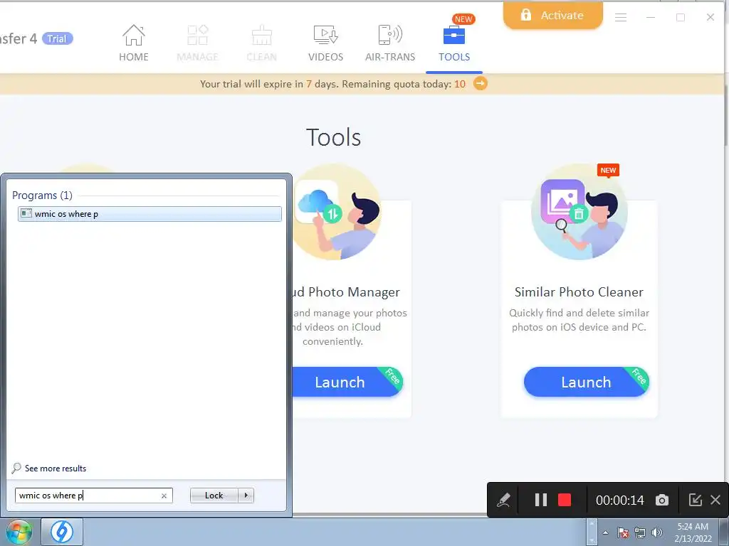Select the 'wmic os where p' program result
The height and width of the screenshot is (546, 729).
(x=150, y=213)
